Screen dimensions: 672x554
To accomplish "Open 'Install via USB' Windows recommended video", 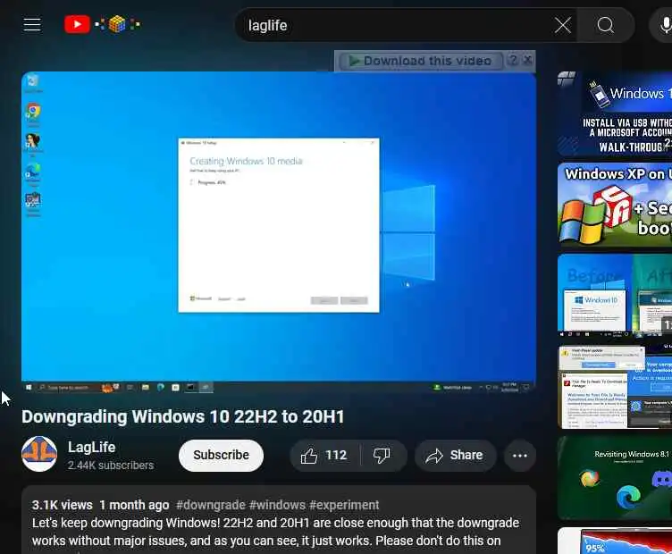I will 615,113.
